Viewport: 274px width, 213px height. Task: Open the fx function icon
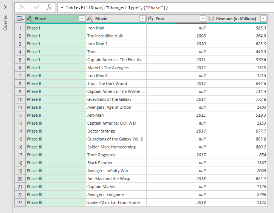point(49,7)
